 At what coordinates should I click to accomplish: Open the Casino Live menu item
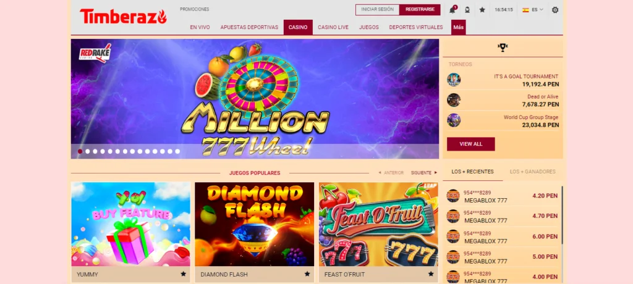(333, 27)
